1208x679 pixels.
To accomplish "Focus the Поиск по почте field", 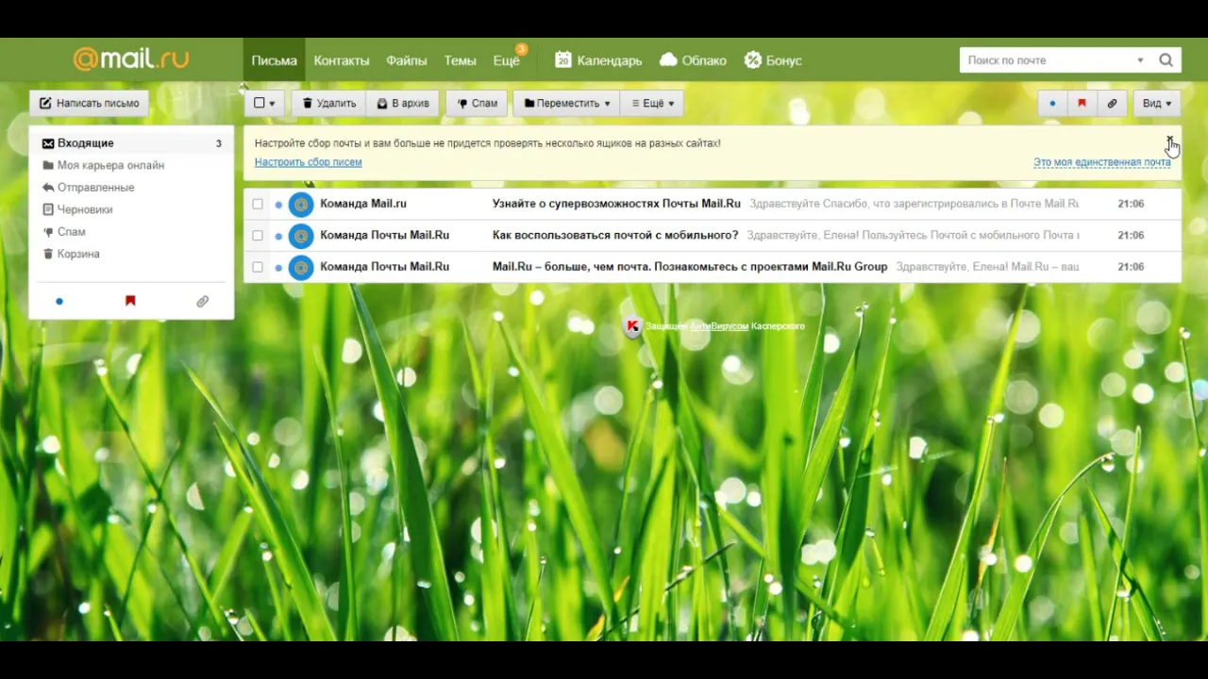I will click(1046, 60).
